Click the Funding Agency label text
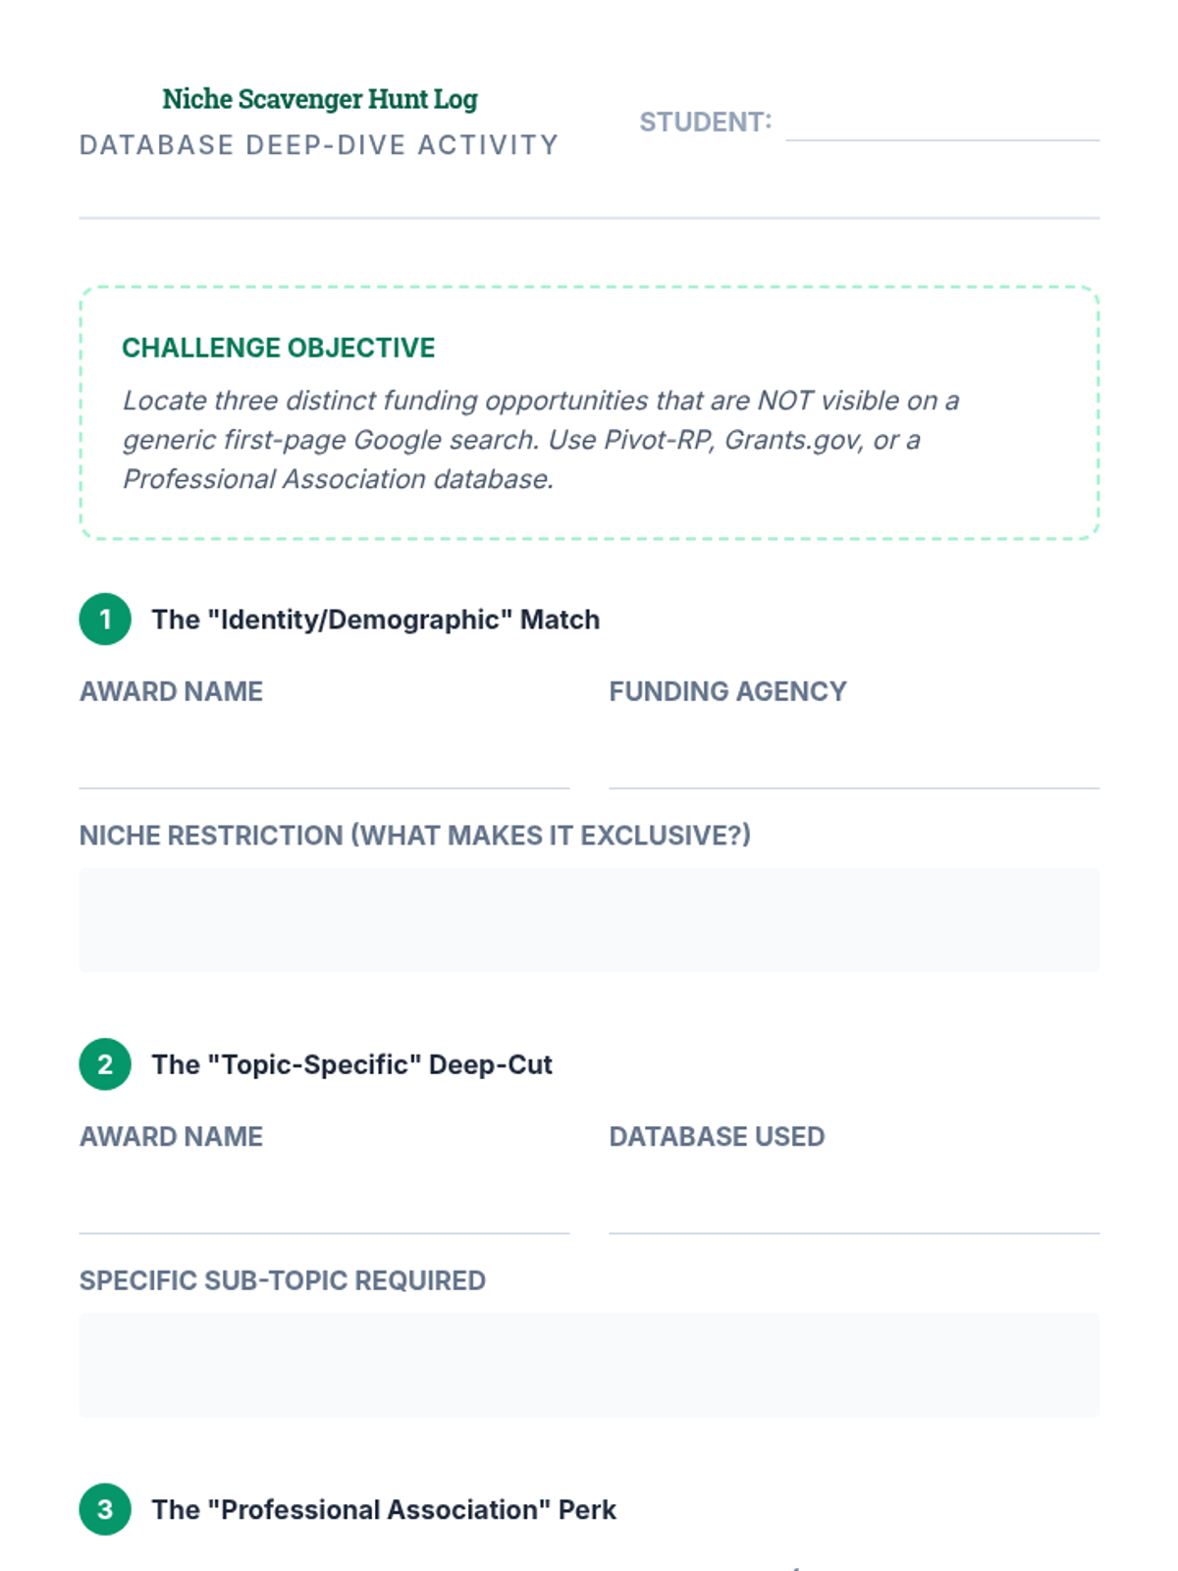This screenshot has height=1571, width=1178. 727,691
